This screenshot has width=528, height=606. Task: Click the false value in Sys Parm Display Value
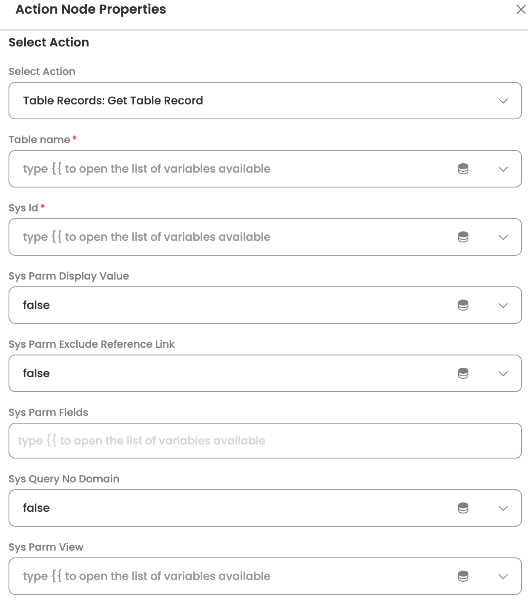(37, 305)
